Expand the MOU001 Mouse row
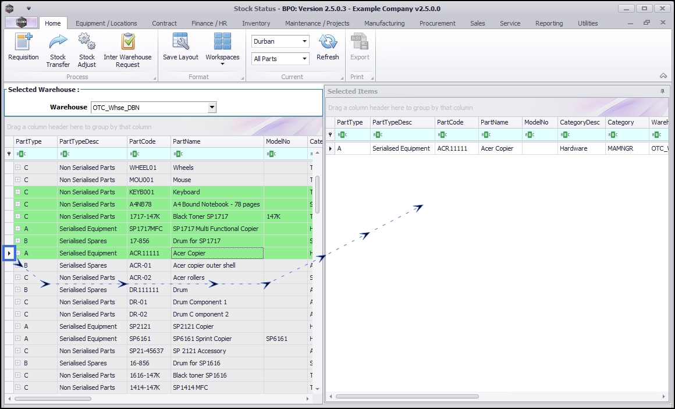 coord(17,180)
